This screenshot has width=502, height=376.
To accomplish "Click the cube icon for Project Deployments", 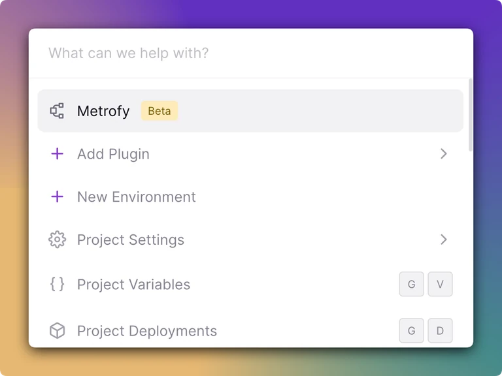I will point(58,330).
